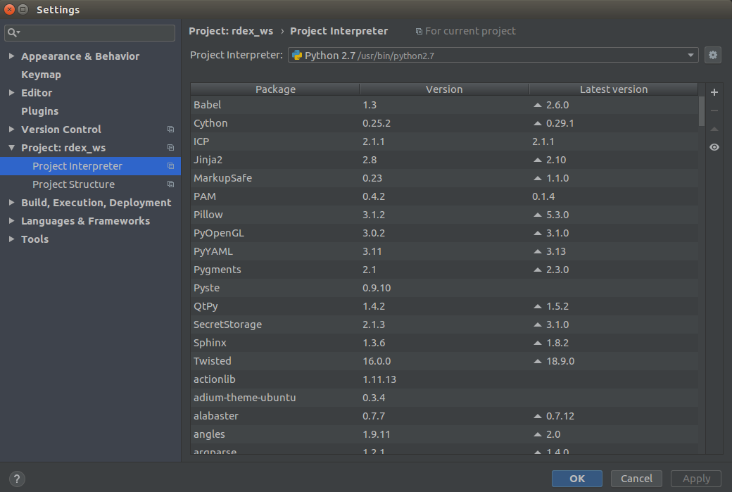Select the Cython package row

point(444,123)
